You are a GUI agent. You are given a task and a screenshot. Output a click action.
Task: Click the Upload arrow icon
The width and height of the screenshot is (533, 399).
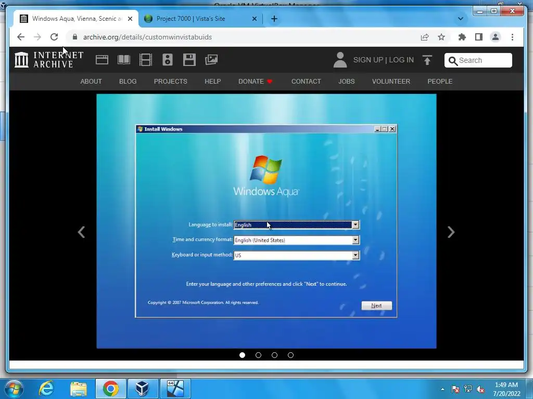click(x=427, y=60)
